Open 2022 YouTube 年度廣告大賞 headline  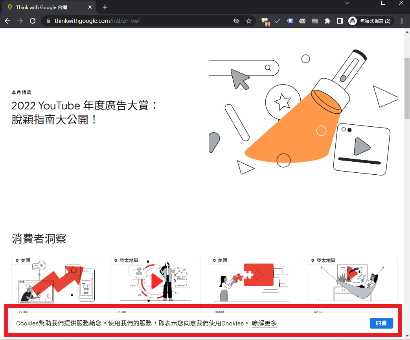pos(85,113)
